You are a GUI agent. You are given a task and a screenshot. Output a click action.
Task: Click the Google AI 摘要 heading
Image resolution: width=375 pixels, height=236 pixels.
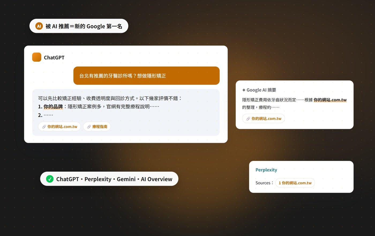(261, 90)
